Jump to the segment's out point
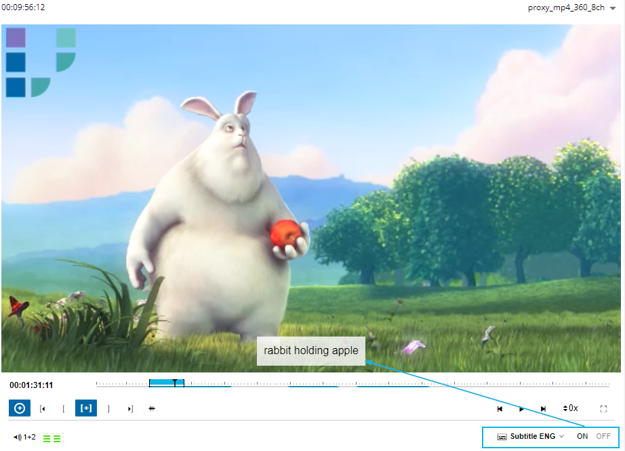Screen dimensions: 625x451 click(130, 409)
